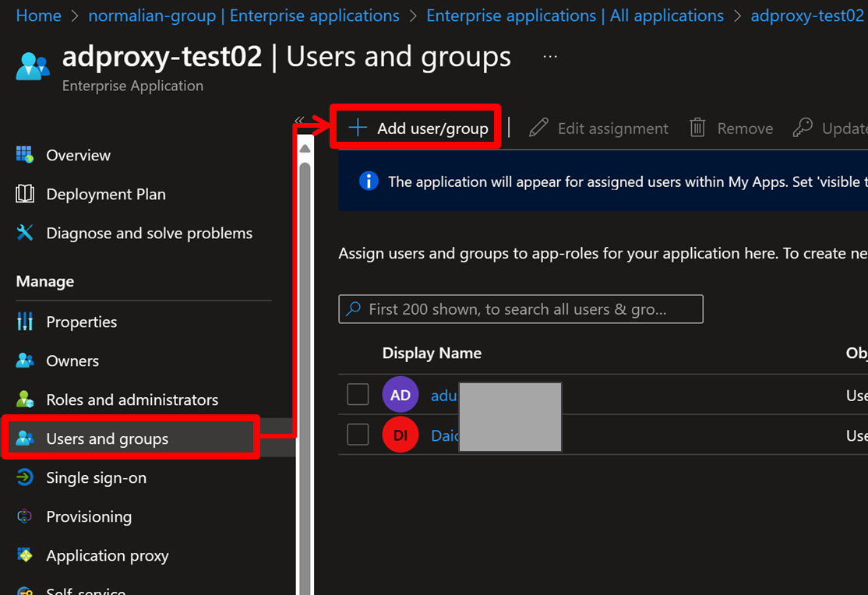This screenshot has height=595, width=868.
Task: Sort by Display Name column header
Action: click(x=432, y=353)
